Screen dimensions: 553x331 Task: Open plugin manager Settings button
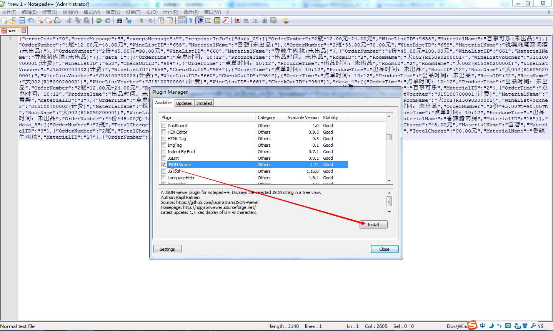coord(167,249)
